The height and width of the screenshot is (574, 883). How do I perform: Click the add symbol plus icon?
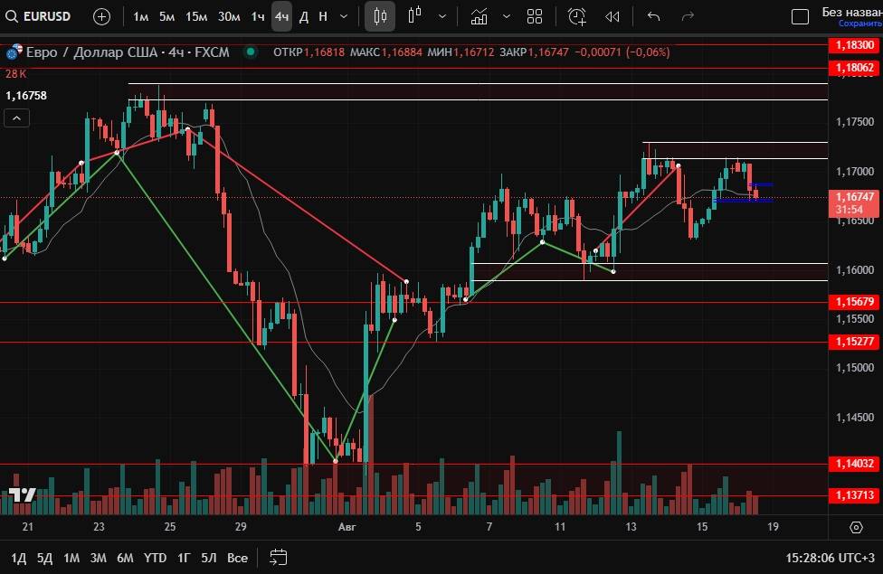102,16
